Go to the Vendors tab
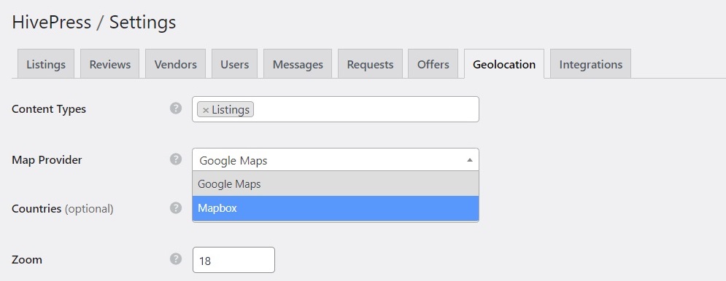Screen dimensions: 726x281 (176, 64)
